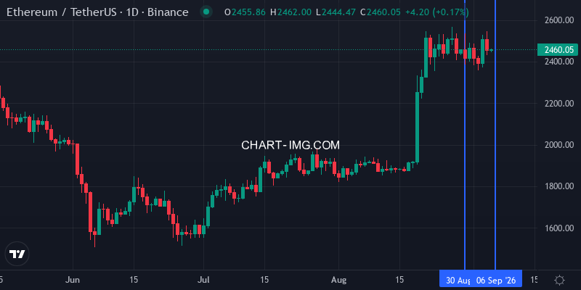Screen dimensions: 581x290
Task: Open chart settings gear icon
Action: click(559, 280)
